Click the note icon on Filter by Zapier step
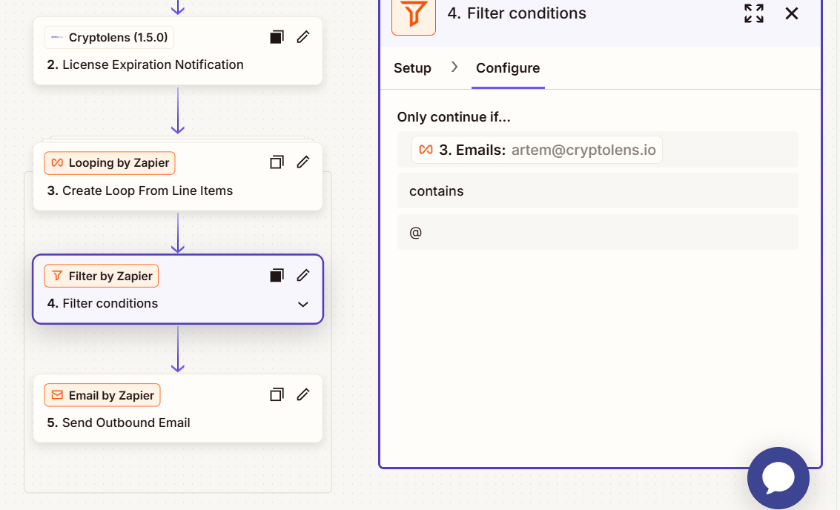Viewport: 840px width, 510px height. [277, 275]
